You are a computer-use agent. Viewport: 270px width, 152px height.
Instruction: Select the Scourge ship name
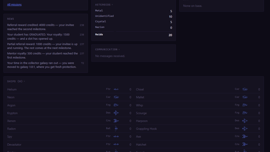[141, 113]
